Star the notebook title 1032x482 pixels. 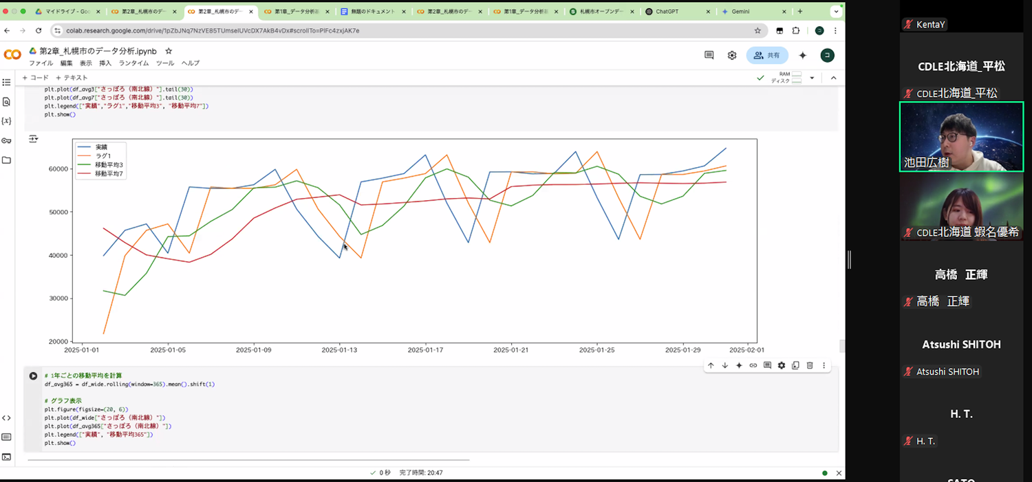(169, 52)
